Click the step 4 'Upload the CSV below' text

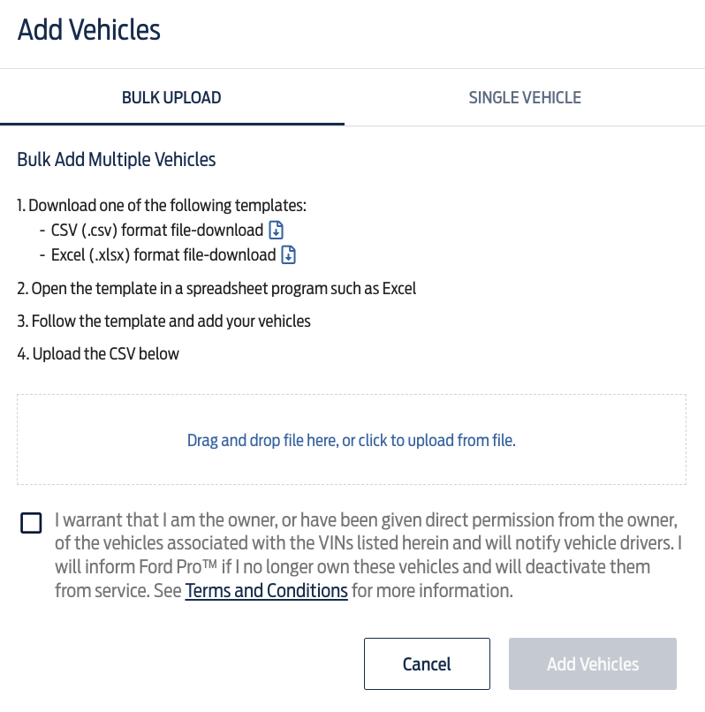coord(98,354)
